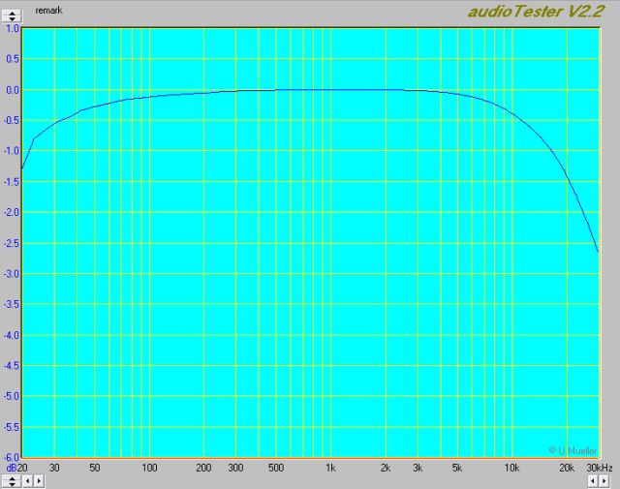
Task: Click the right arrow button below the 20 Hz label
Action: (38, 481)
